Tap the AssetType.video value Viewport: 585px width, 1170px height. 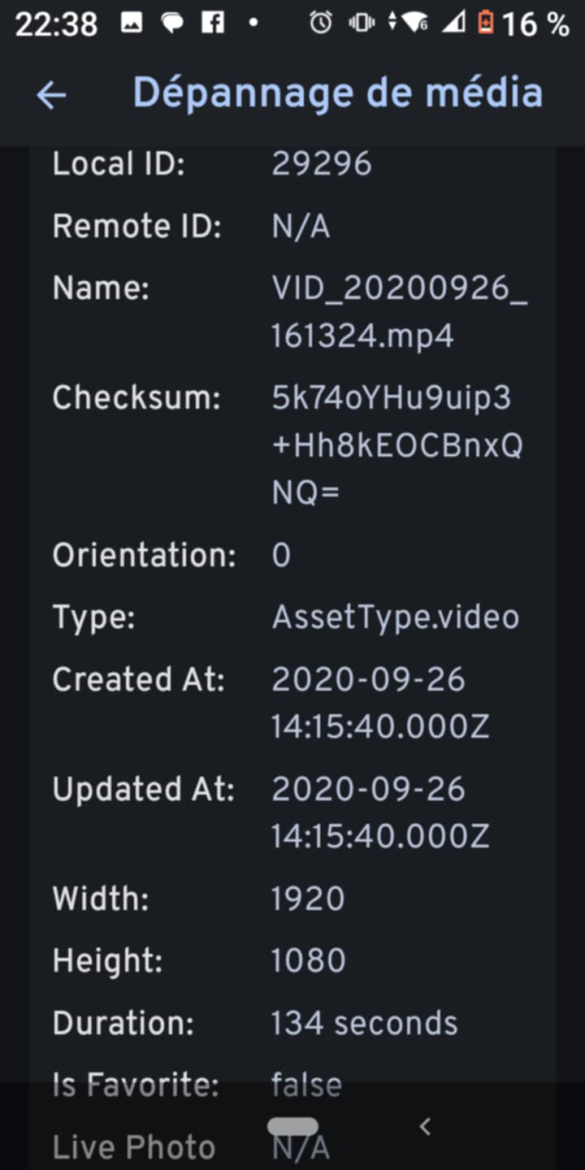click(395, 618)
